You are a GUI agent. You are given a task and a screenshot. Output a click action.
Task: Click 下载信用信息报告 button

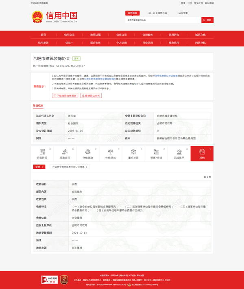pos(65,95)
